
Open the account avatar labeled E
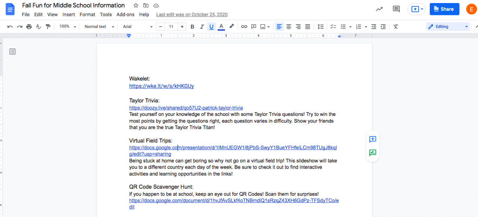pyautogui.click(x=472, y=9)
